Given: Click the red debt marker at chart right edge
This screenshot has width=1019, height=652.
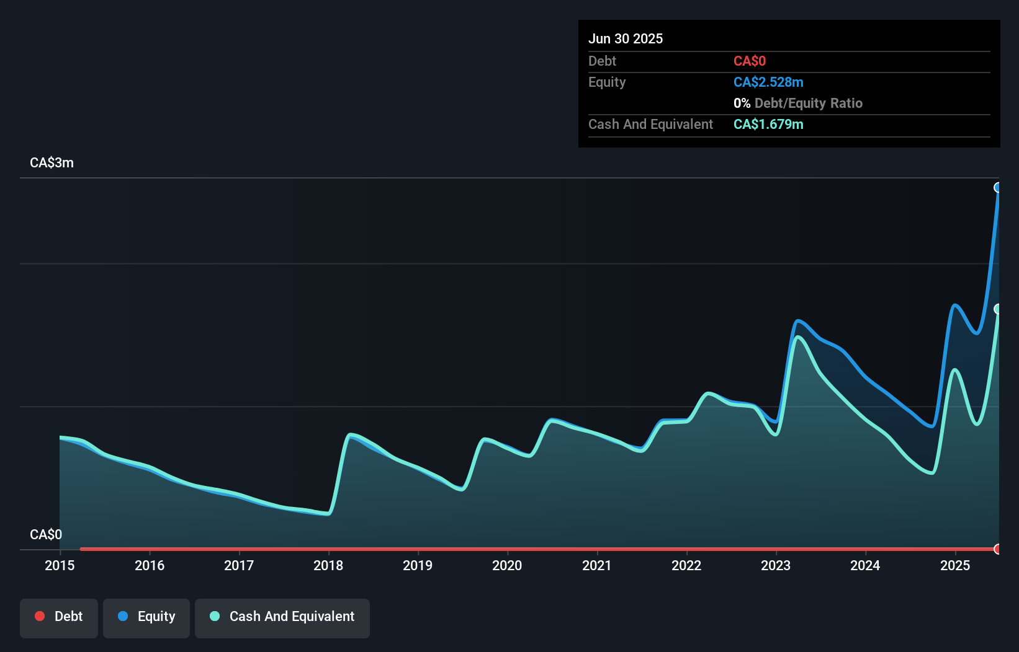Looking at the screenshot, I should [997, 549].
